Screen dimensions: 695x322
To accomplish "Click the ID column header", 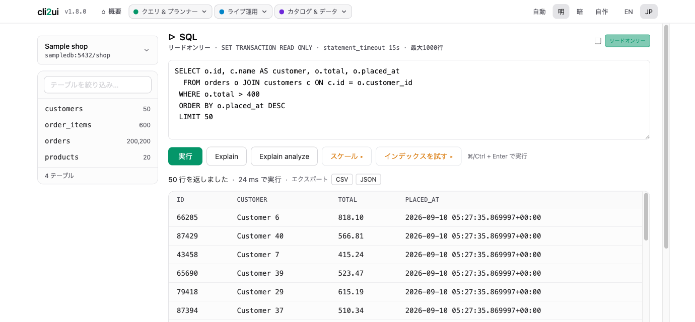I will 180,200.
